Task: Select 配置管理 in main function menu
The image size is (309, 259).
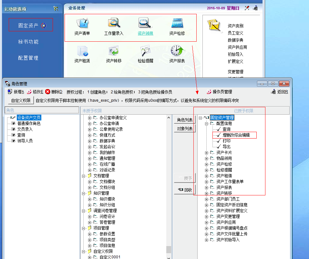Action: [x=28, y=58]
